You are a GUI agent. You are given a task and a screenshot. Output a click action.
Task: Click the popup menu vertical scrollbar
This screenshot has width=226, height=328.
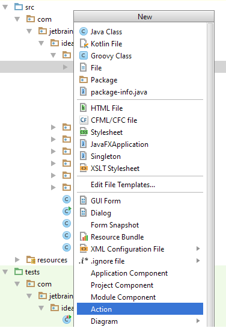pyautogui.click(x=210, y=175)
